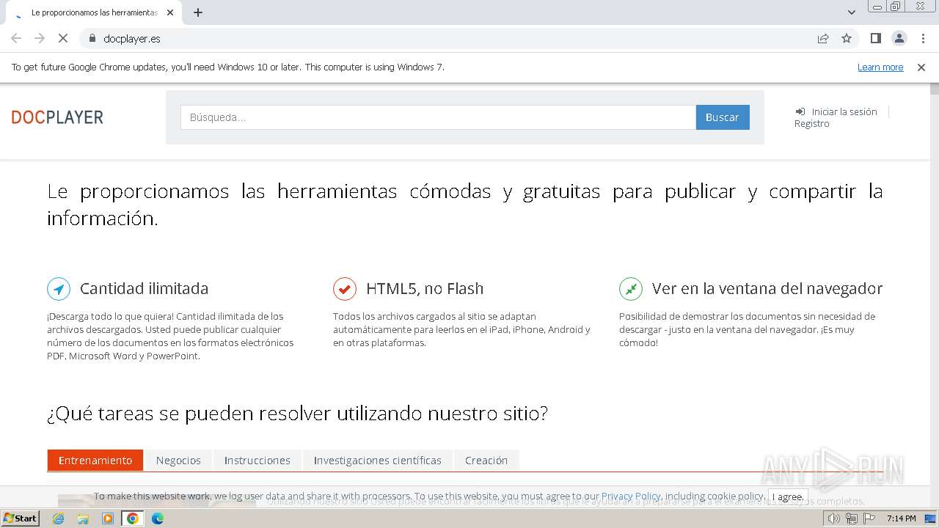Open the Learn more link

click(880, 67)
